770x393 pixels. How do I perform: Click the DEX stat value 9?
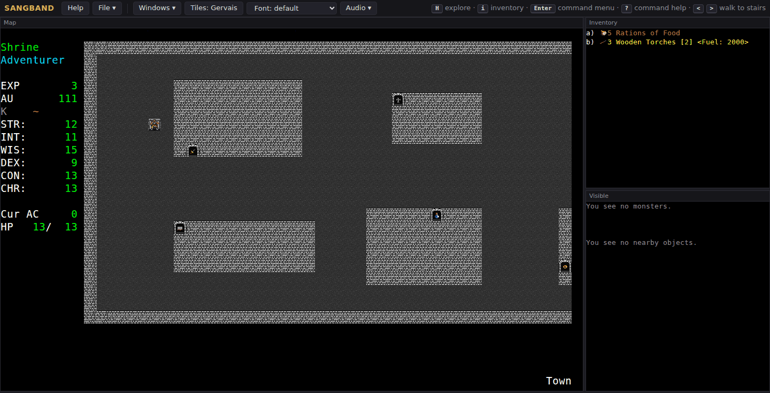pyautogui.click(x=74, y=163)
